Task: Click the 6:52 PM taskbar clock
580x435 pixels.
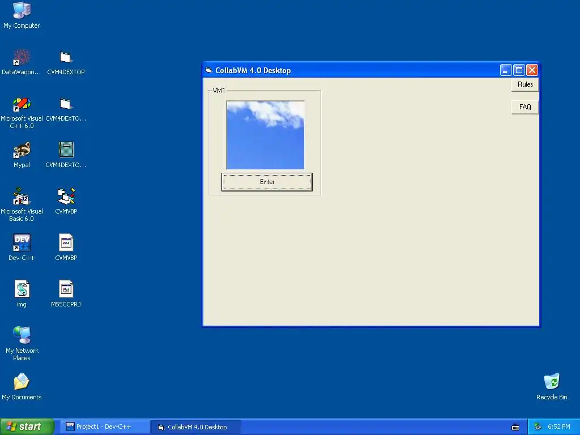Action: click(558, 427)
